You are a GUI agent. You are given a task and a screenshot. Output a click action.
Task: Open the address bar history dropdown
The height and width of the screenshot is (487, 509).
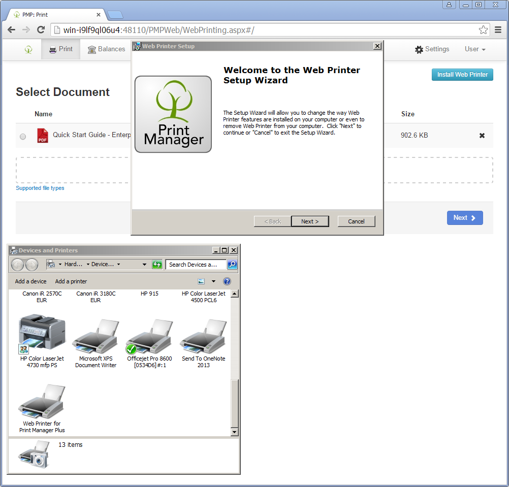click(144, 265)
